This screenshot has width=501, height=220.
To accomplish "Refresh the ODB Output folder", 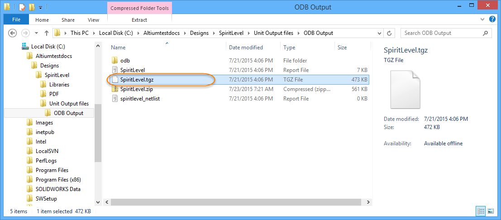I will coord(389,33).
